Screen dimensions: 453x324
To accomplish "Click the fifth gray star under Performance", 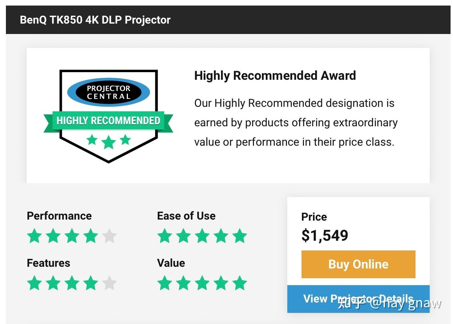I will coord(109,236).
